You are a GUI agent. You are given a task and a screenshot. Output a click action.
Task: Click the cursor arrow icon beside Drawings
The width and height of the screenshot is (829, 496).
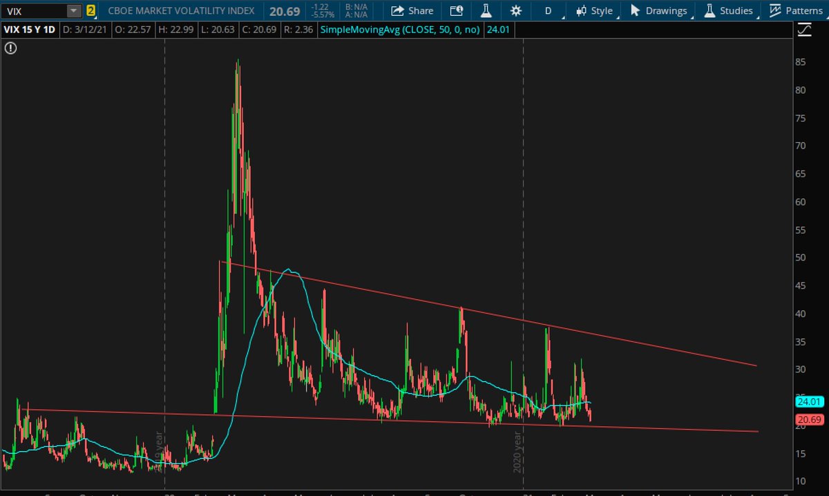pyautogui.click(x=635, y=11)
